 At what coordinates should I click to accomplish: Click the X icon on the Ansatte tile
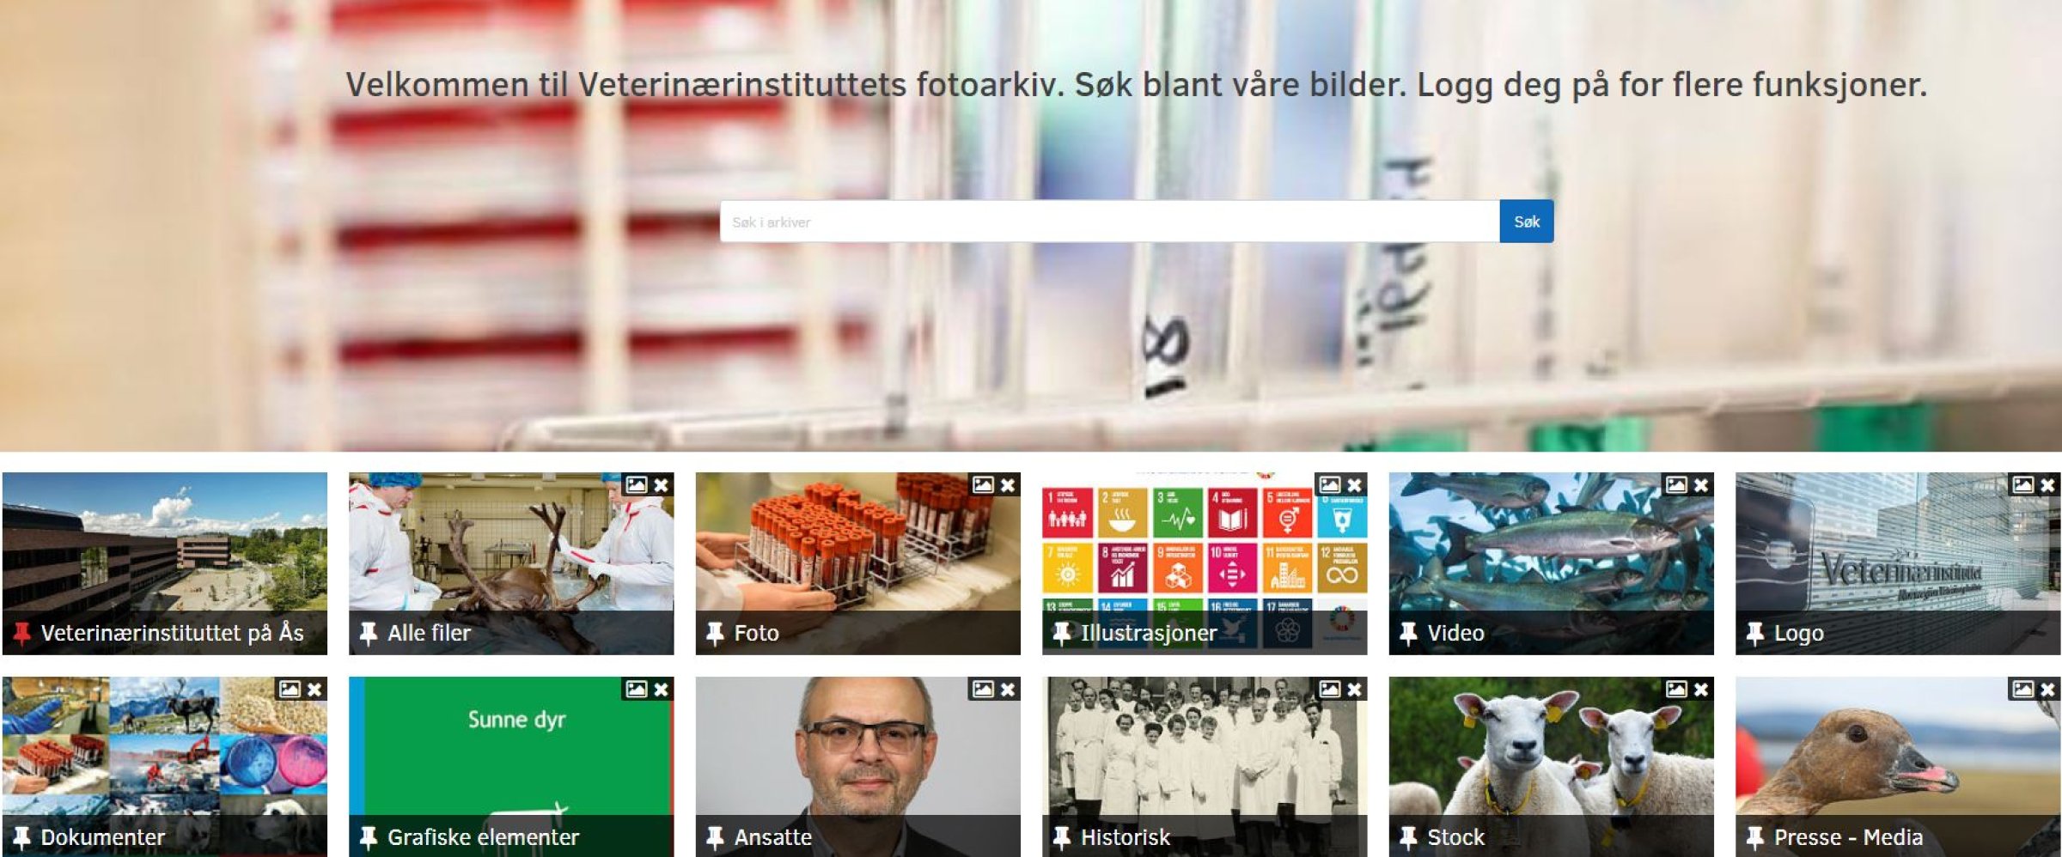pos(1008,690)
